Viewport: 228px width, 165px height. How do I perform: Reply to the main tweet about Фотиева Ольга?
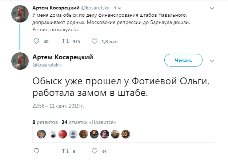tap(36, 151)
